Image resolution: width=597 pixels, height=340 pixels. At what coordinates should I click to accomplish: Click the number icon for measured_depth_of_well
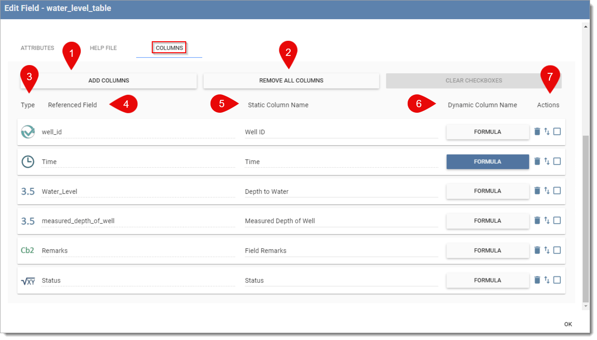click(x=28, y=221)
